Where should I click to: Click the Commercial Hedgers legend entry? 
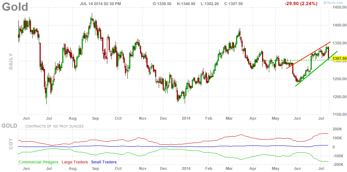(x=39, y=162)
